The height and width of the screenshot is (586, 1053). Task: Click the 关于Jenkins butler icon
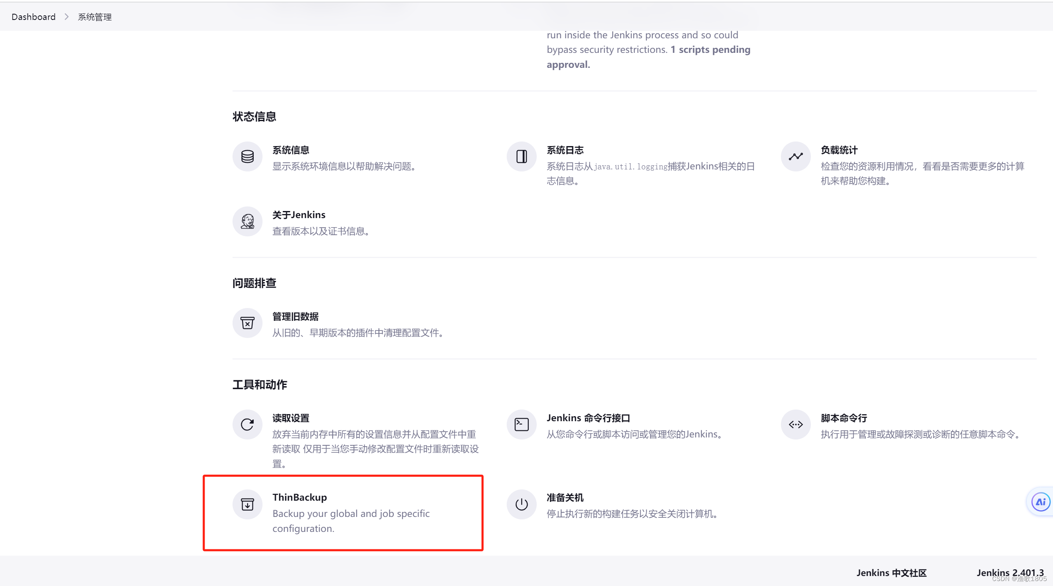click(x=247, y=221)
